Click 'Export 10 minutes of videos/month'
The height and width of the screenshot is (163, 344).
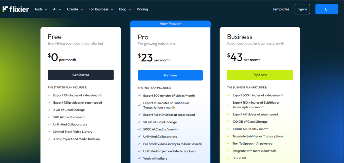78,95
